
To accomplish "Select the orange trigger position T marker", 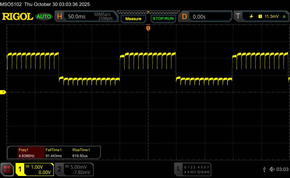I will point(148,28).
